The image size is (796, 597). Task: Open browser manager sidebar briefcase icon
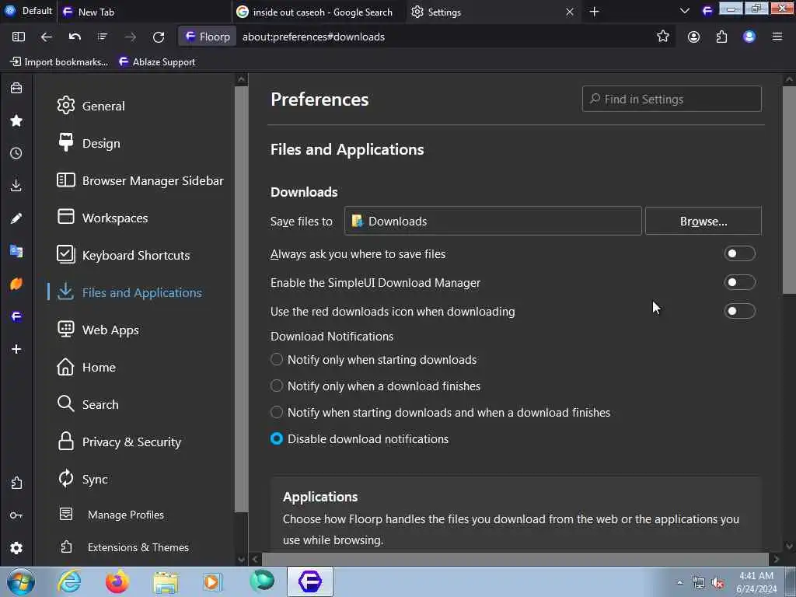coord(16,88)
